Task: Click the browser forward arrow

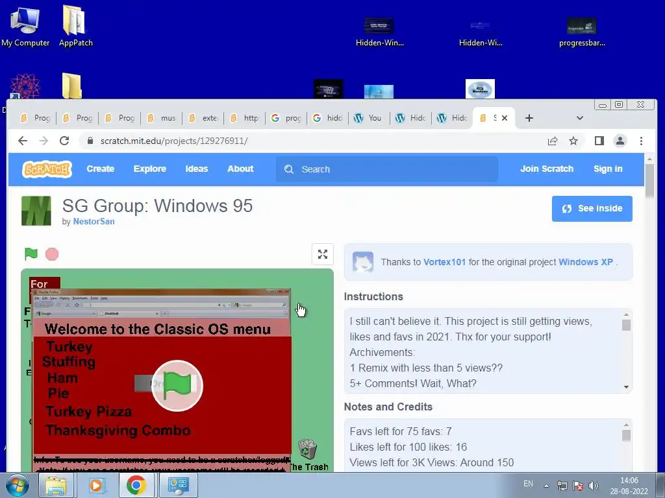Action: [44, 141]
